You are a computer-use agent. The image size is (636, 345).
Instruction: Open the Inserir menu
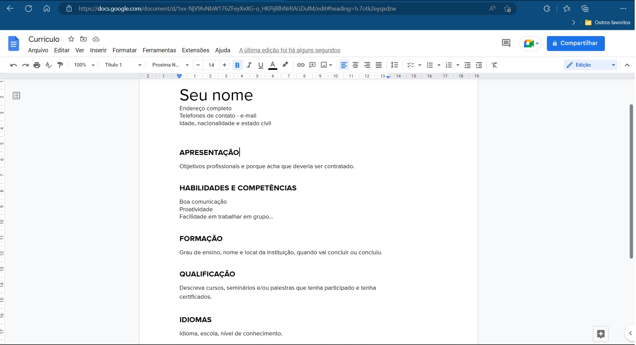(x=98, y=50)
